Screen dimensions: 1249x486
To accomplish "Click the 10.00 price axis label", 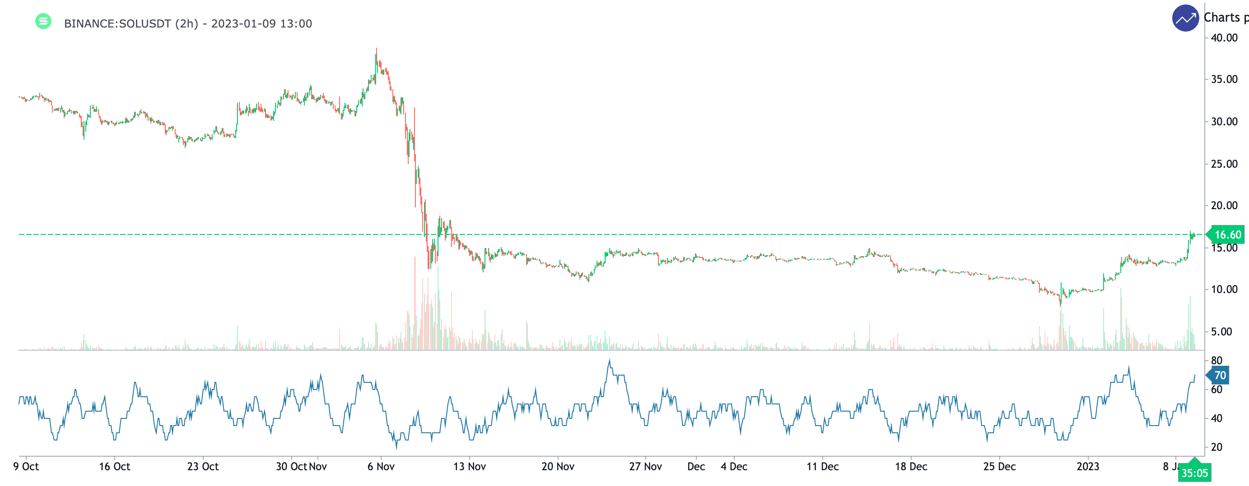I will tap(1224, 289).
